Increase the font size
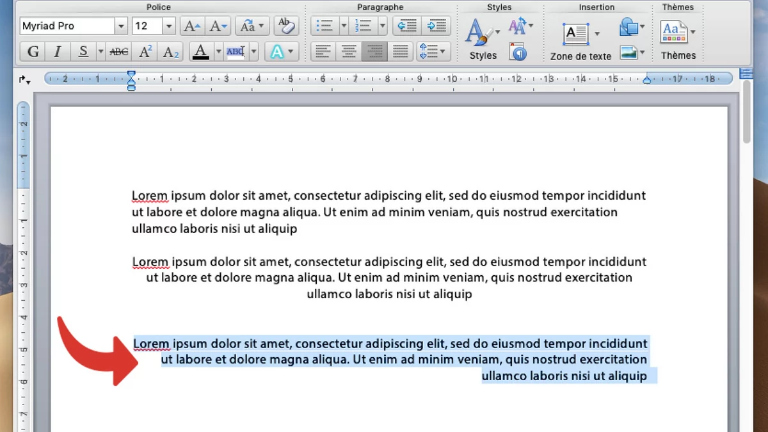This screenshot has height=432, width=768. pyautogui.click(x=192, y=26)
